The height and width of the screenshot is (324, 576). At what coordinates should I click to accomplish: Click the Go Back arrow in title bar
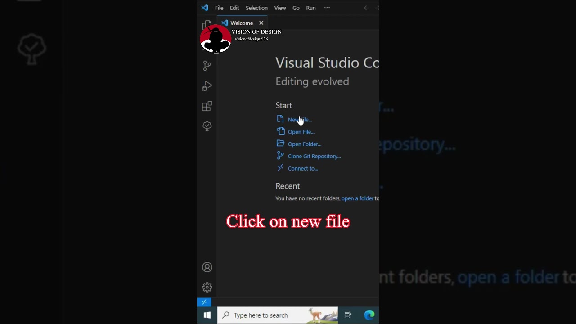point(366,8)
